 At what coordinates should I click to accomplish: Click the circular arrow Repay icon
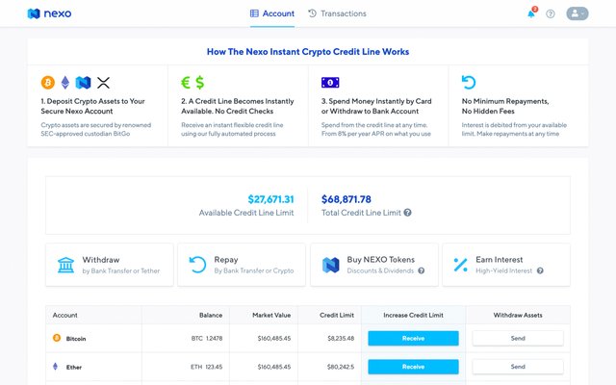pos(197,265)
